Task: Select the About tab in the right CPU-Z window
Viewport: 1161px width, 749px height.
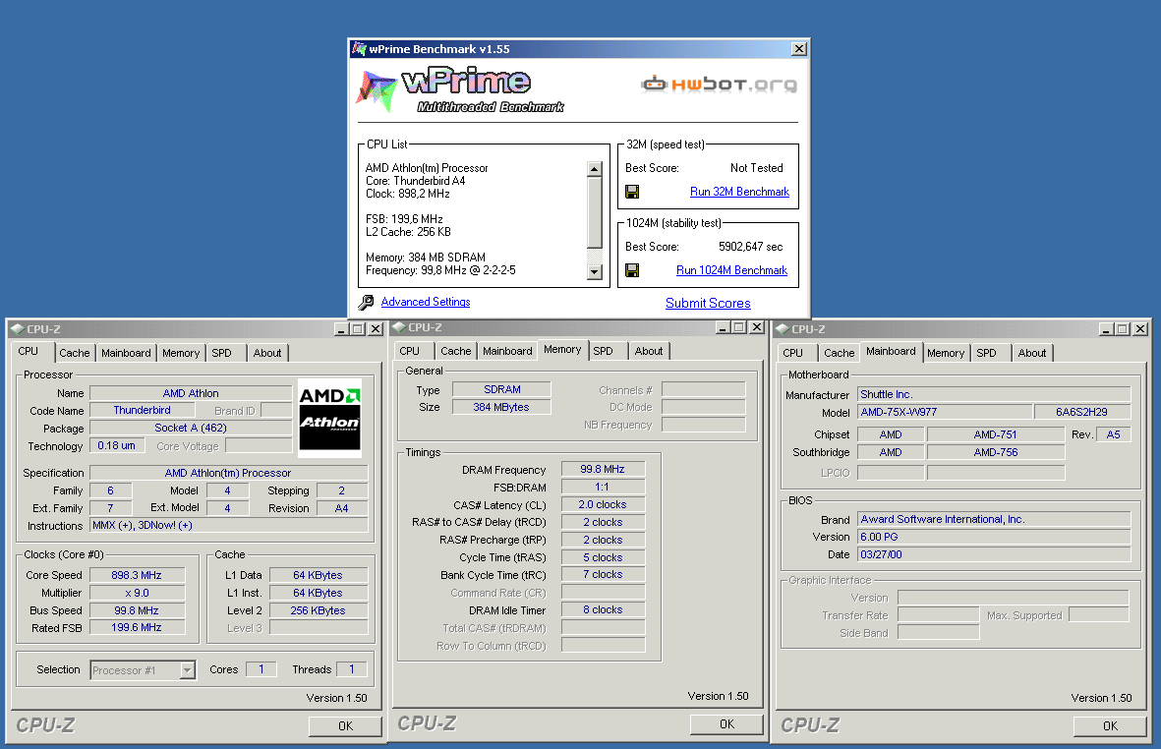Action: point(1032,353)
